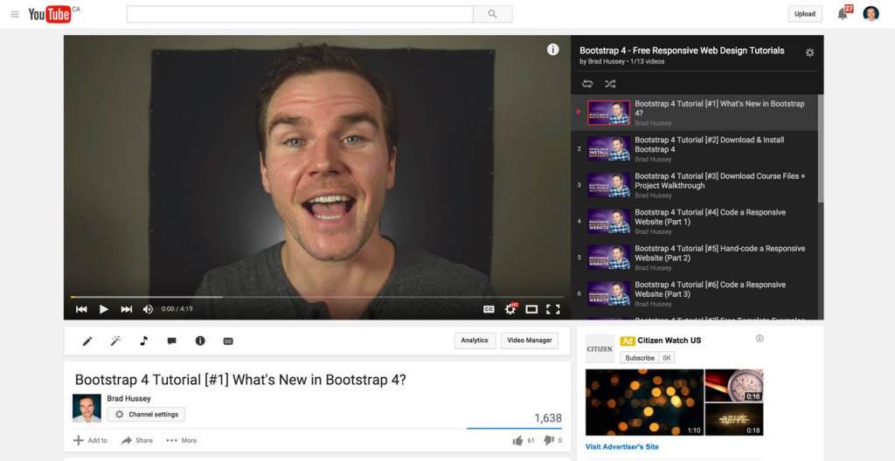895x461 pixels.
Task: Switch to theater mode
Action: coord(531,309)
